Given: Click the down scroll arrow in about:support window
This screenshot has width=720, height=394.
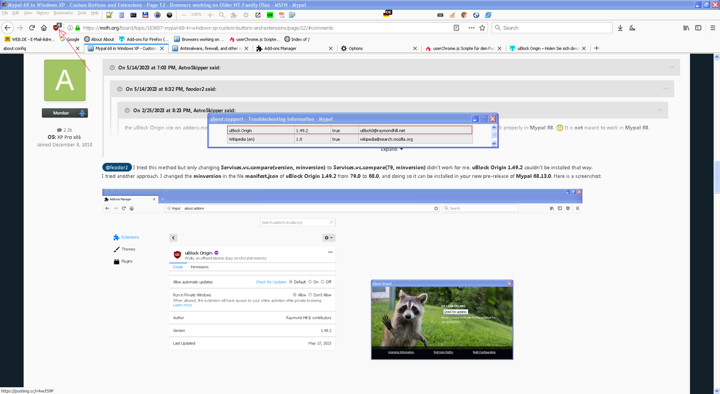Looking at the screenshot, I should [x=494, y=144].
